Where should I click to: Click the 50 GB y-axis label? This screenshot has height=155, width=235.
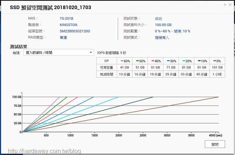[17, 114]
